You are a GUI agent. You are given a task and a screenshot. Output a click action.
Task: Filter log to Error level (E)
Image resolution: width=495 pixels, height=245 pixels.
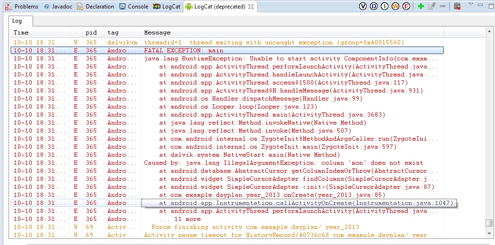pyautogui.click(x=406, y=6)
